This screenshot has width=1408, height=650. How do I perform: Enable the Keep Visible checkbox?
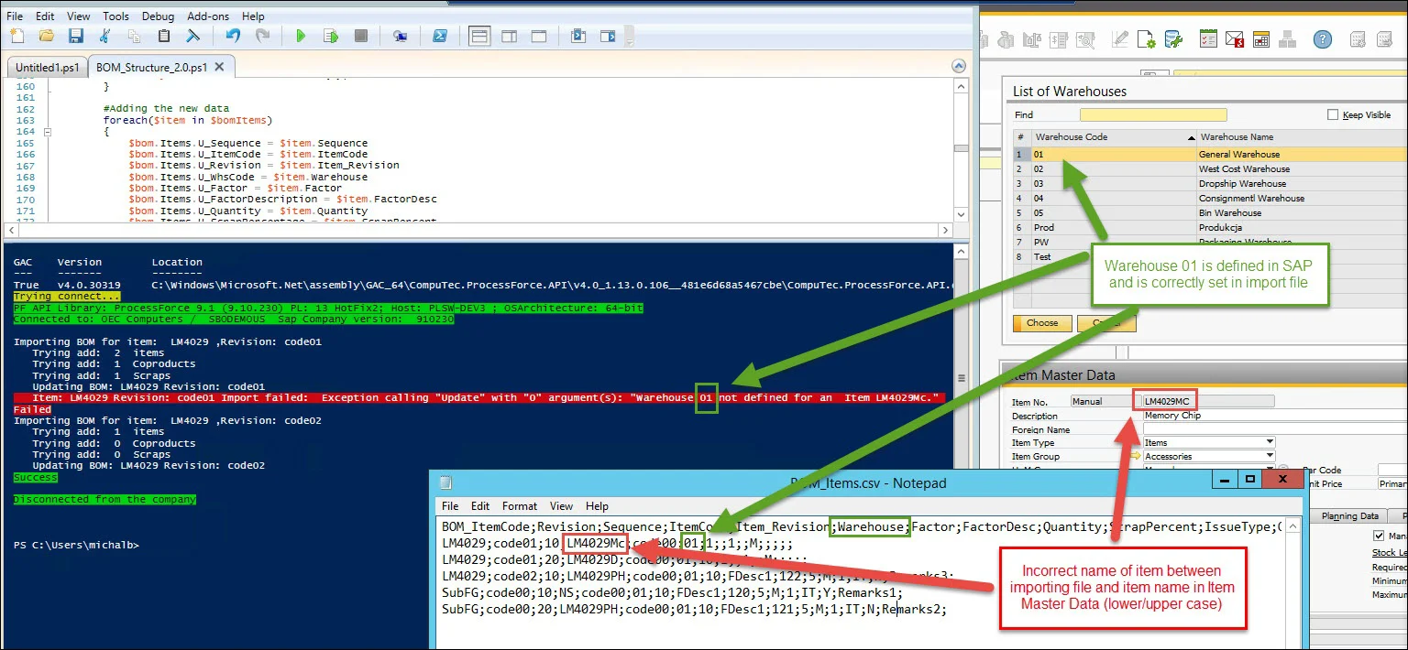point(1333,115)
